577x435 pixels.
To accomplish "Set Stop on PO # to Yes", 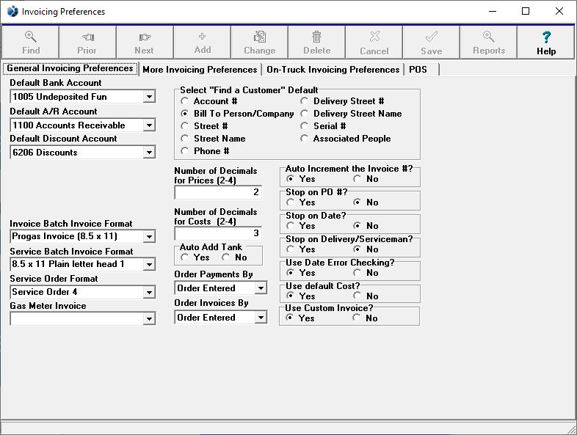I will pos(291,202).
